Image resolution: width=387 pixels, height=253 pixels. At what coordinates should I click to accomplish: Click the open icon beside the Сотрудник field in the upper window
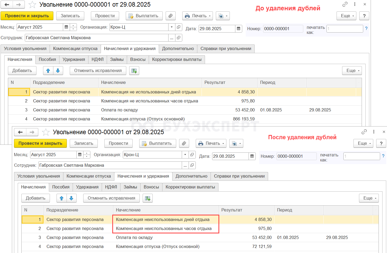click(x=179, y=38)
